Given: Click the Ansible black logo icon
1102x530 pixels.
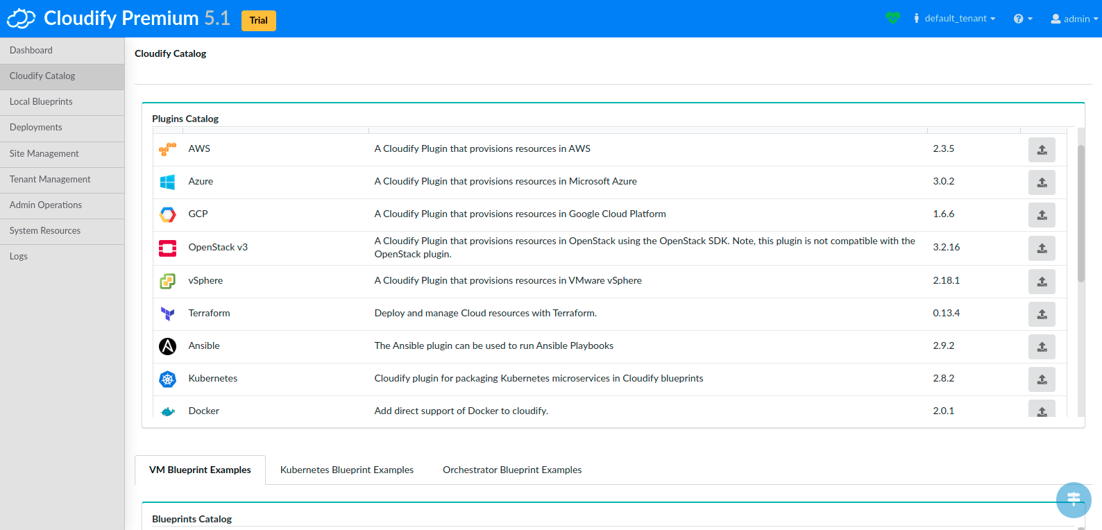Looking at the screenshot, I should [167, 346].
